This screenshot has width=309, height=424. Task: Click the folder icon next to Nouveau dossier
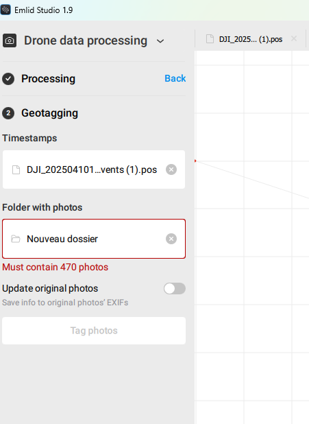tap(16, 239)
